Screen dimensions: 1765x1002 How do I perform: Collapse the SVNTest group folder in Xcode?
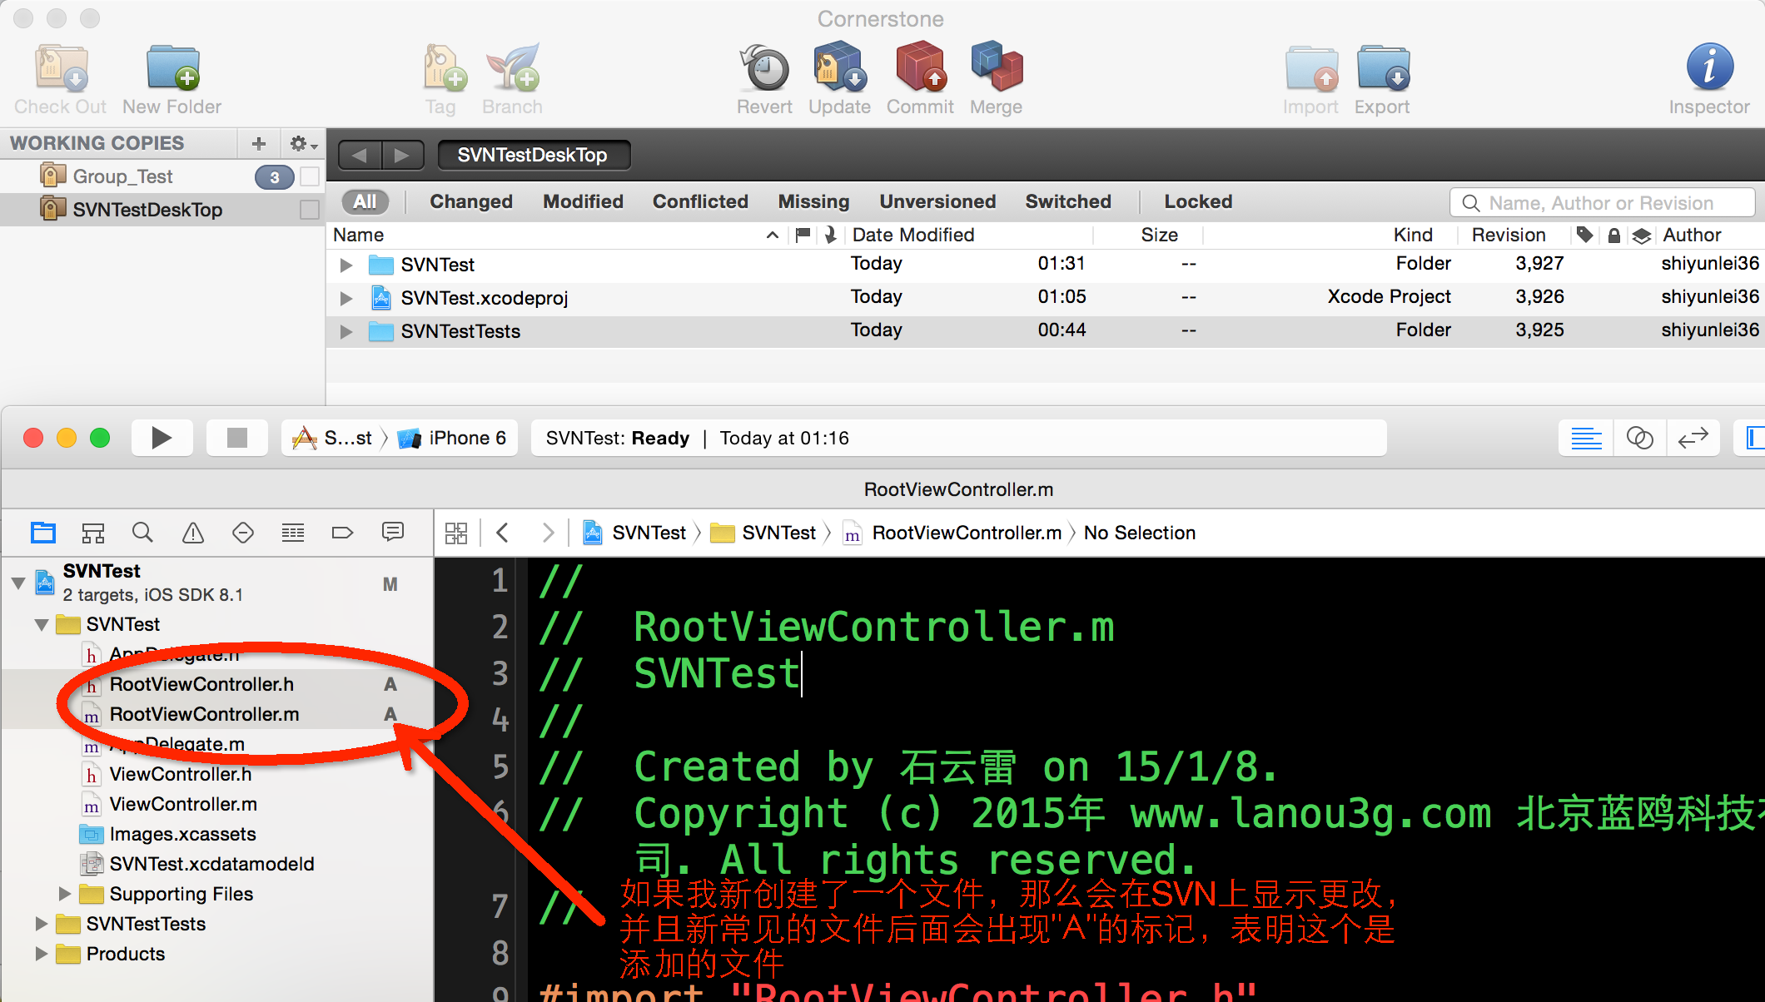41,624
